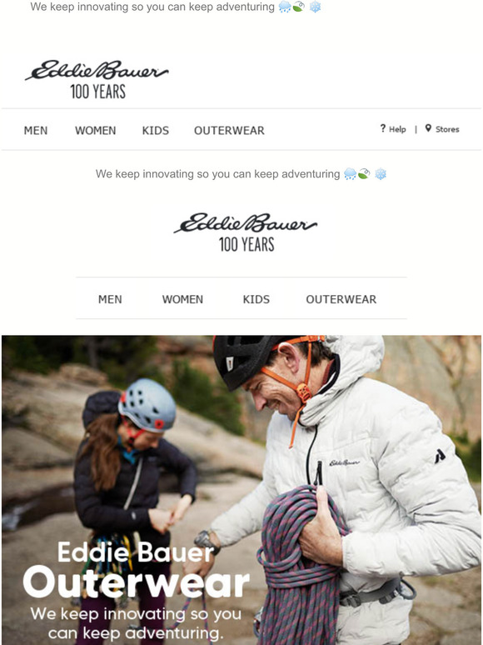
Task: Open MEN in the top navigation bar
Action: [36, 130]
